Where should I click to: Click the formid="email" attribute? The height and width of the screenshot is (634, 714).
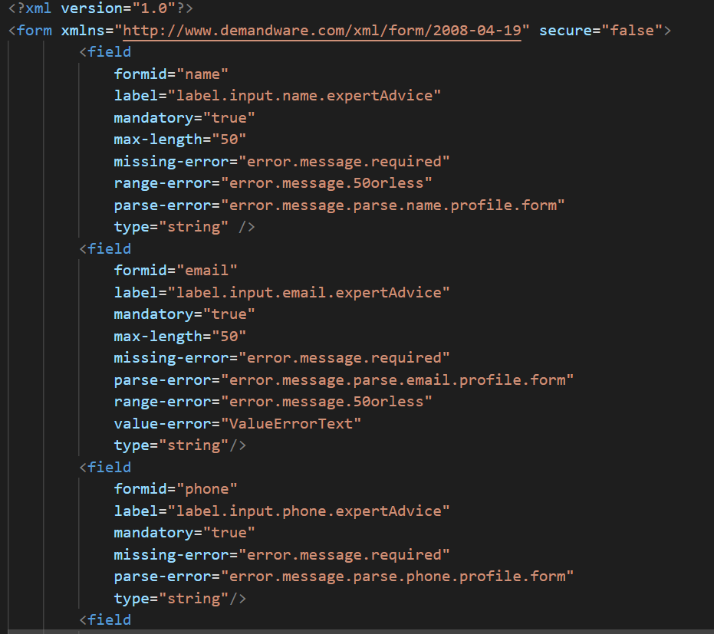(x=176, y=271)
